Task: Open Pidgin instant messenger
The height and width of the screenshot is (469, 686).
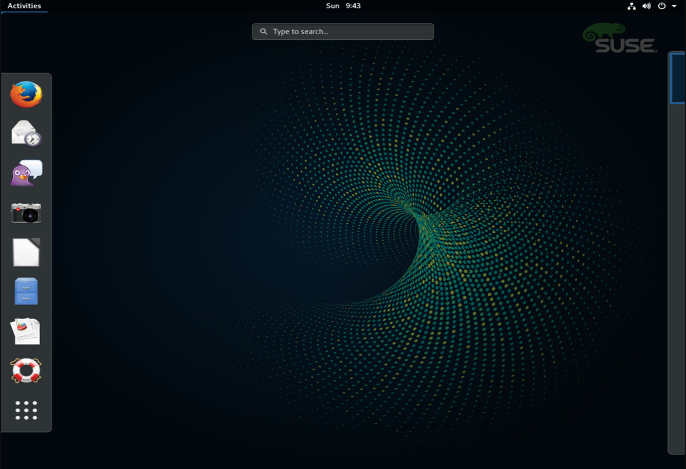Action: (x=26, y=173)
